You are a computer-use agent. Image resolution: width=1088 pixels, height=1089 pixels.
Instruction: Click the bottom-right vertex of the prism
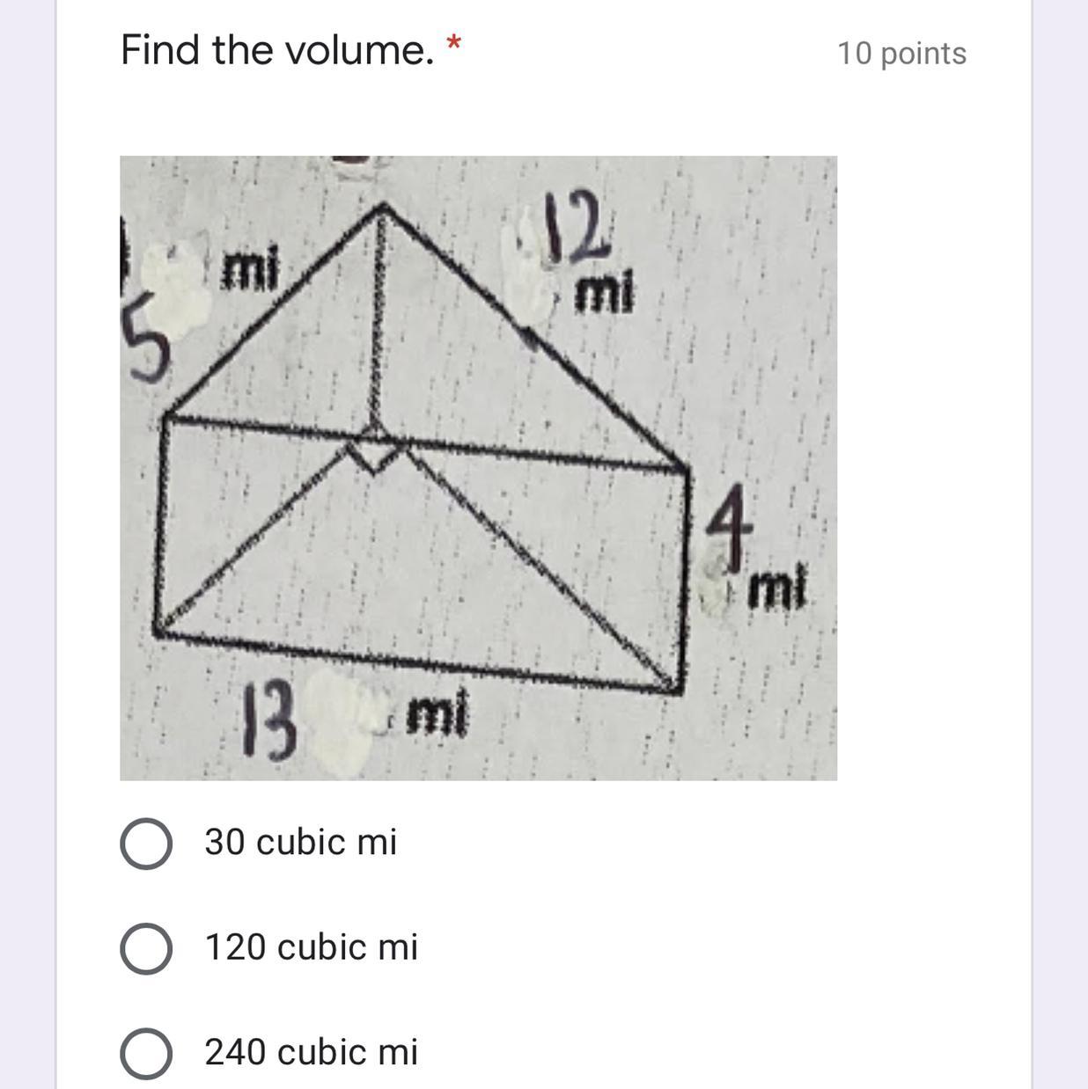pos(678,685)
